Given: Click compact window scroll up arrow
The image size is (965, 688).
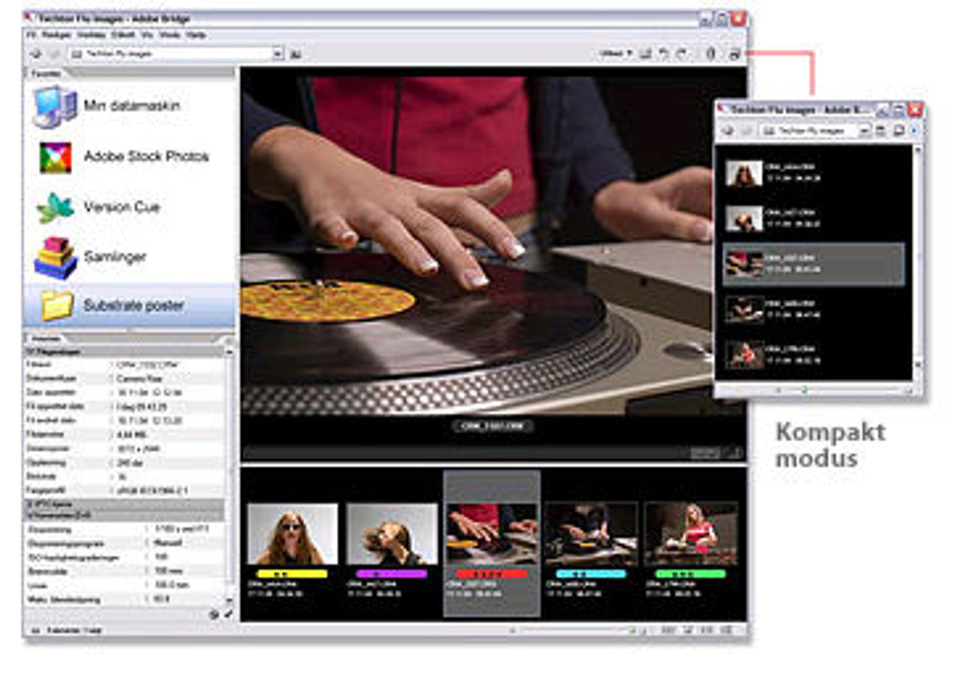Looking at the screenshot, I should click(918, 151).
